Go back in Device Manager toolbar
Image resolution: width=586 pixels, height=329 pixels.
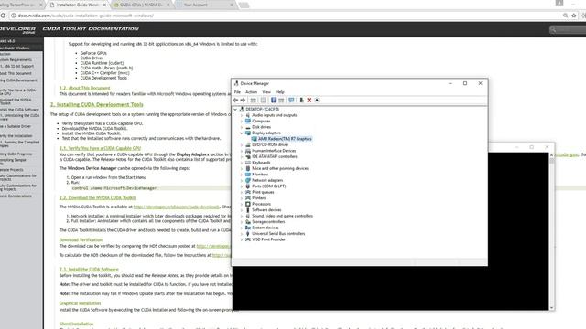point(235,100)
